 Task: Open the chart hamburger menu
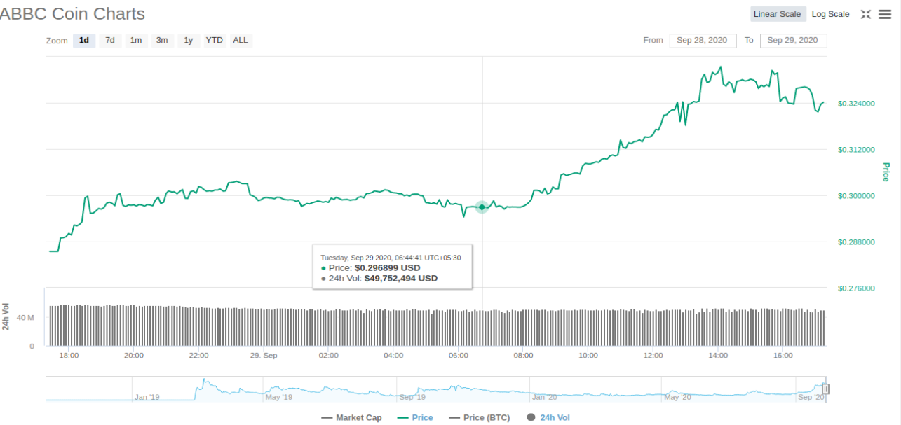point(885,14)
